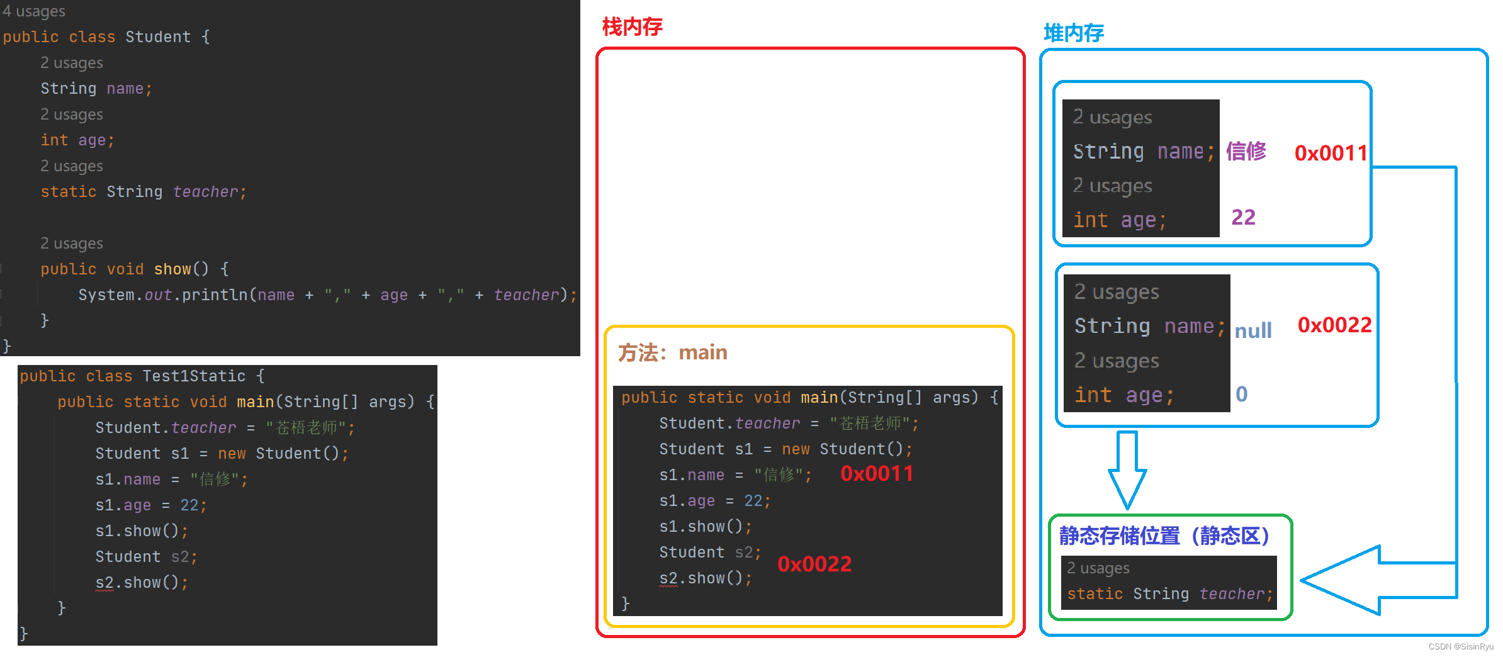1503x657 pixels.
Task: Click the blue "堆内存" heap memory heading
Action: pos(1074,33)
